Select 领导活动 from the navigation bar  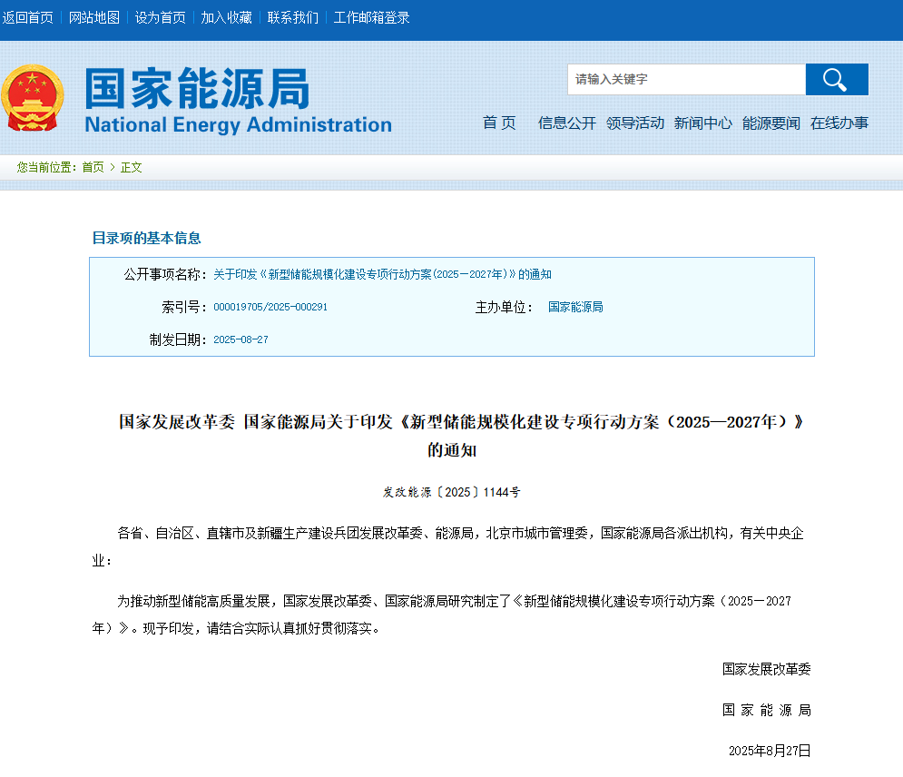[x=635, y=123]
